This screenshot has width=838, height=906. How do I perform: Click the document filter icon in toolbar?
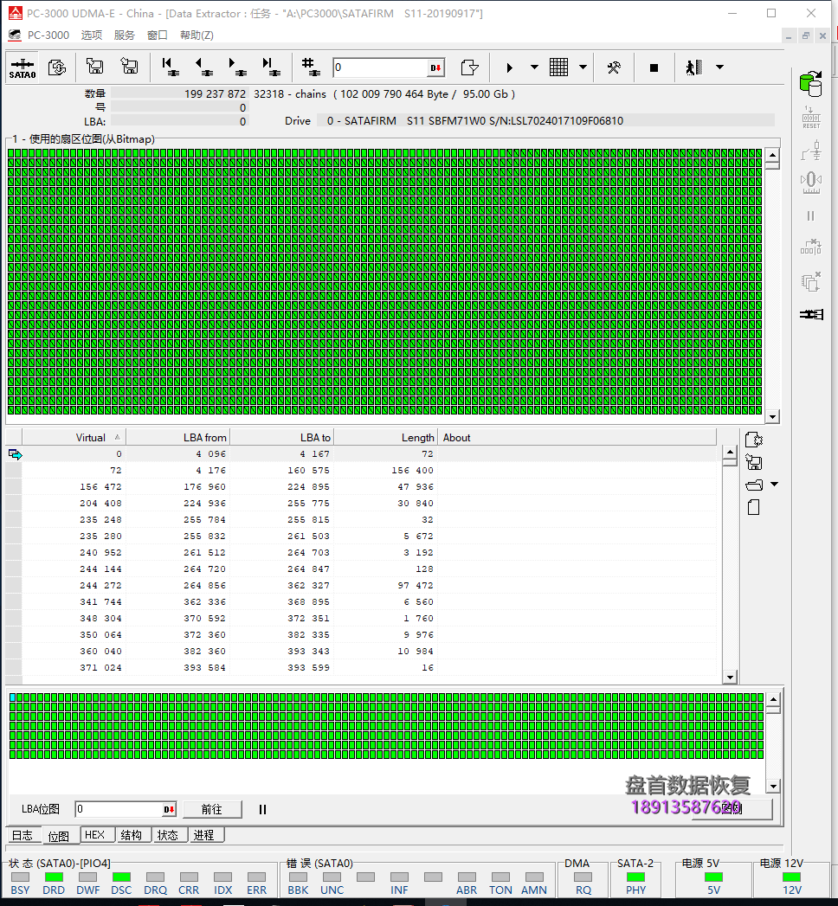(x=470, y=67)
